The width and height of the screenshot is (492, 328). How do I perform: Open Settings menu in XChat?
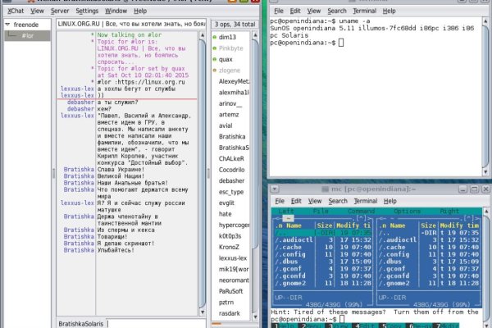[86, 11]
